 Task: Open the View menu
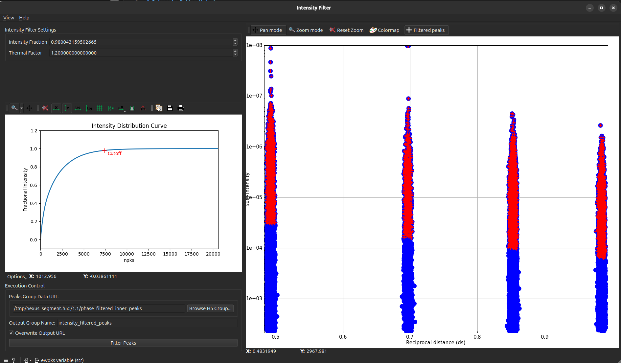(x=9, y=18)
